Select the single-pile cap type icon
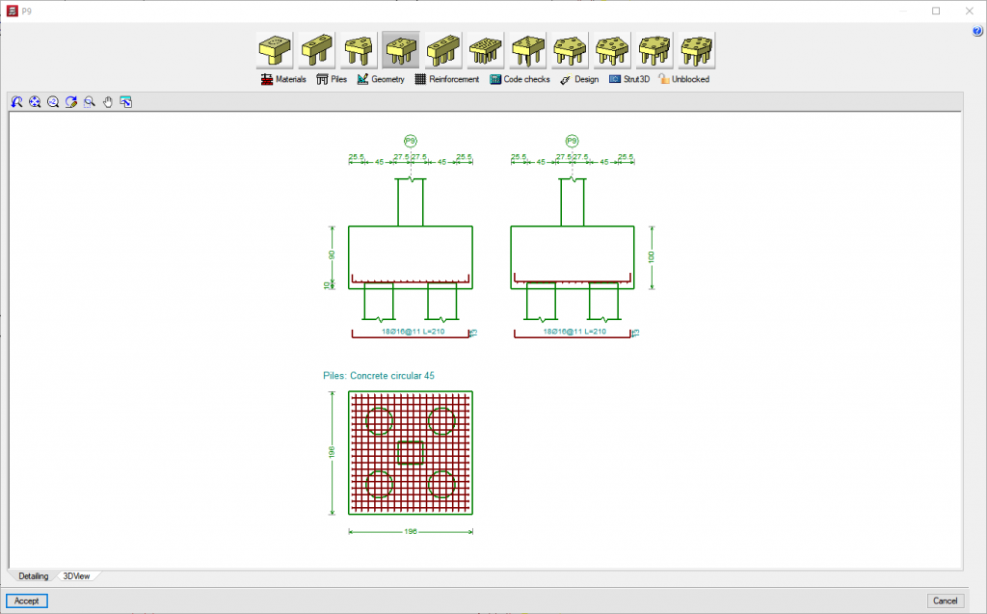The width and height of the screenshot is (987, 614). click(x=275, y=50)
